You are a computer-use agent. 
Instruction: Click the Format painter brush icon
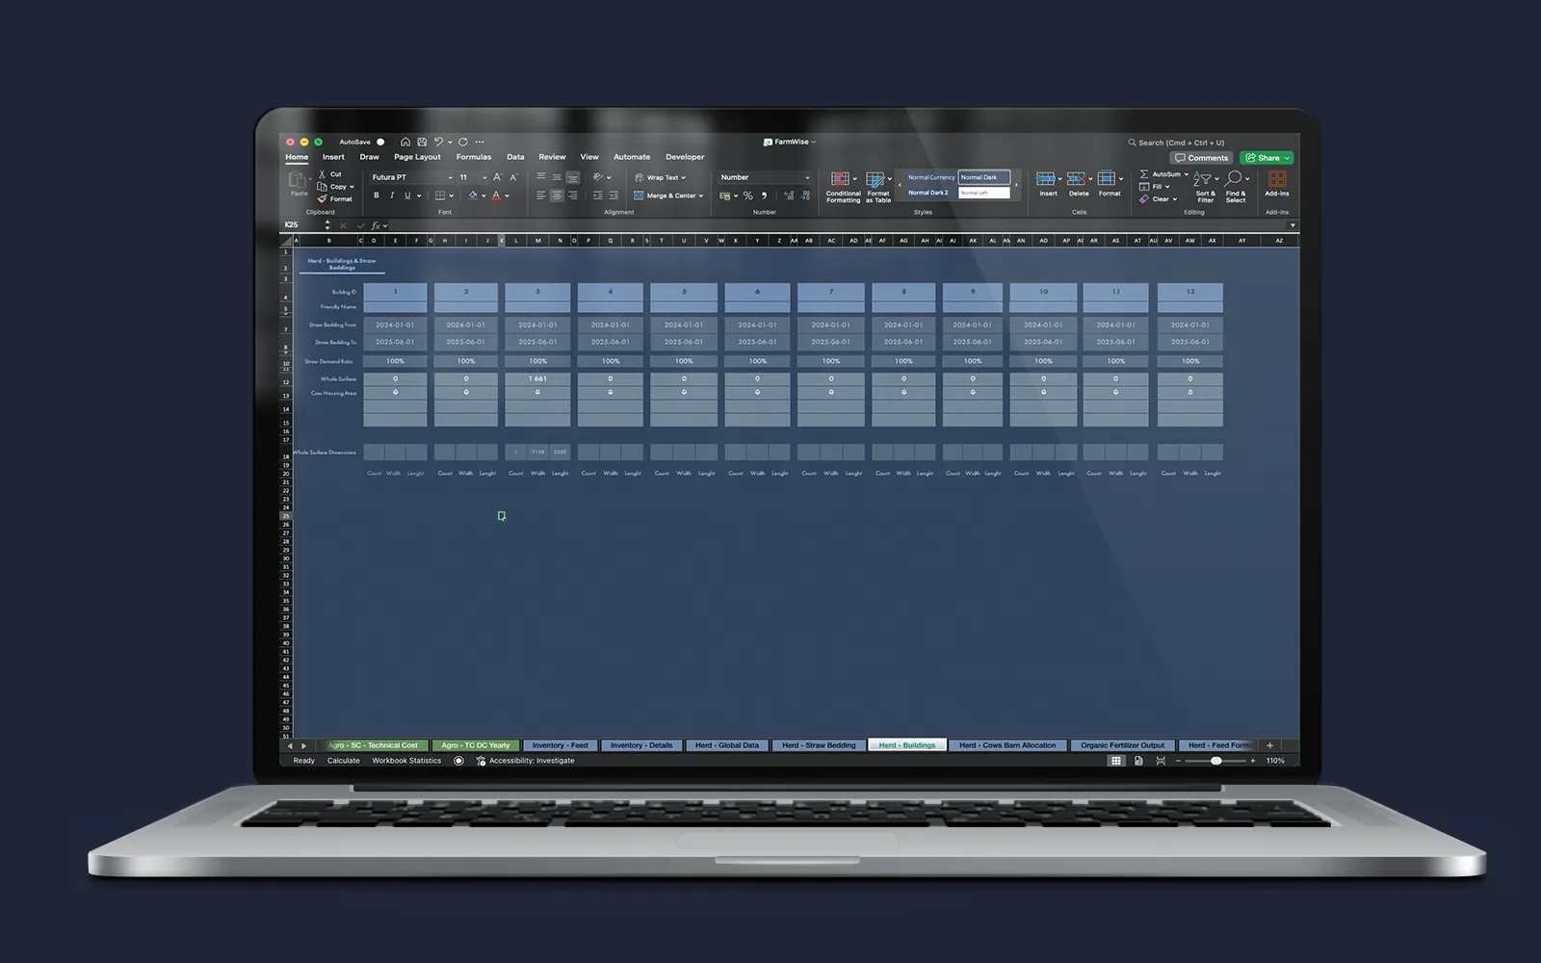[x=323, y=199]
